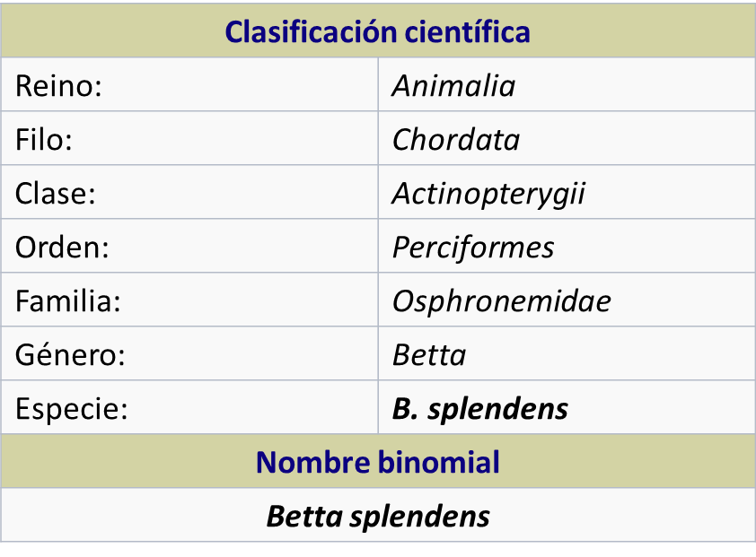Viewport: 756px width, 557px height.
Task: Select the "Especie:" row label
Action: (72, 409)
